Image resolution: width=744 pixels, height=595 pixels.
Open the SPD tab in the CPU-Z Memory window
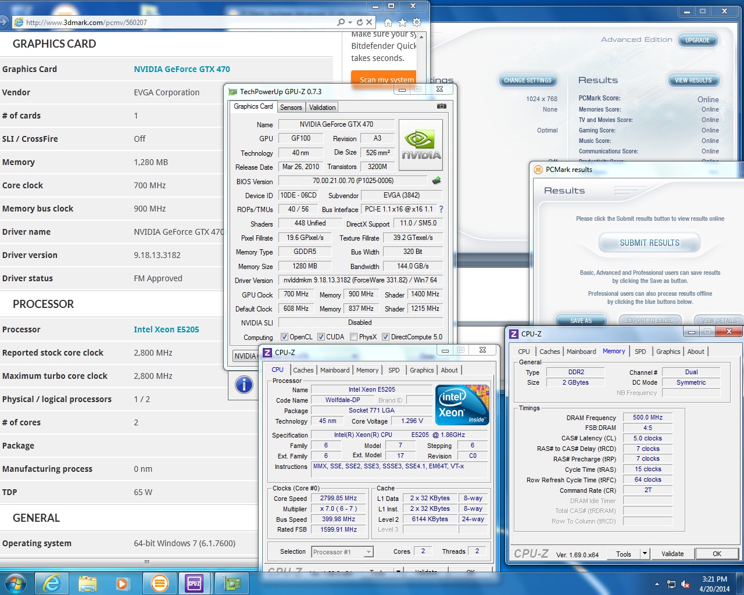pos(640,352)
